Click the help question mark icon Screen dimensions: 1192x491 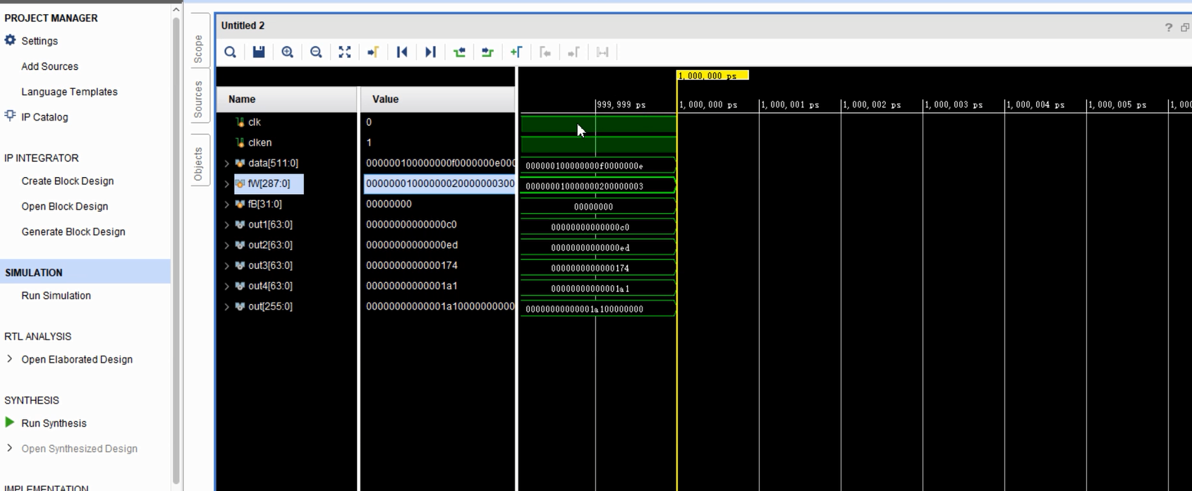[1168, 27]
